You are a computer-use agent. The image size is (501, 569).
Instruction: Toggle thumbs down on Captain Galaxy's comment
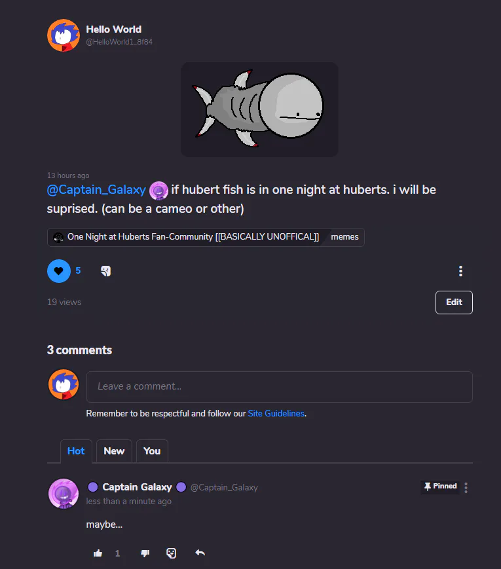(145, 553)
